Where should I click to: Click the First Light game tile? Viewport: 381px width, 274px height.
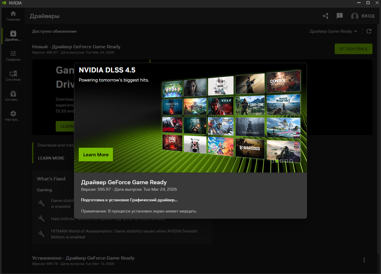pos(250,84)
